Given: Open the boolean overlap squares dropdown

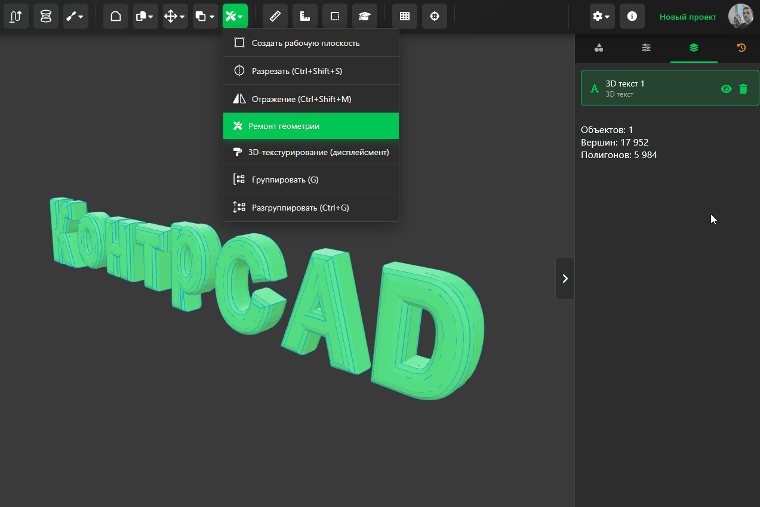Looking at the screenshot, I should click(x=205, y=17).
